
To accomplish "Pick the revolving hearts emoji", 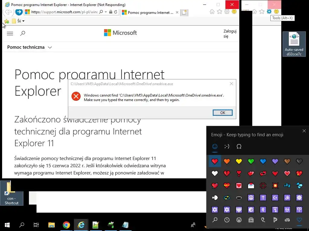I will point(263,174).
